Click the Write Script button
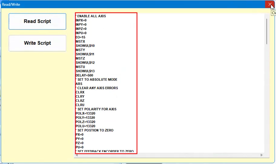276x164 pixels. tap(37, 43)
